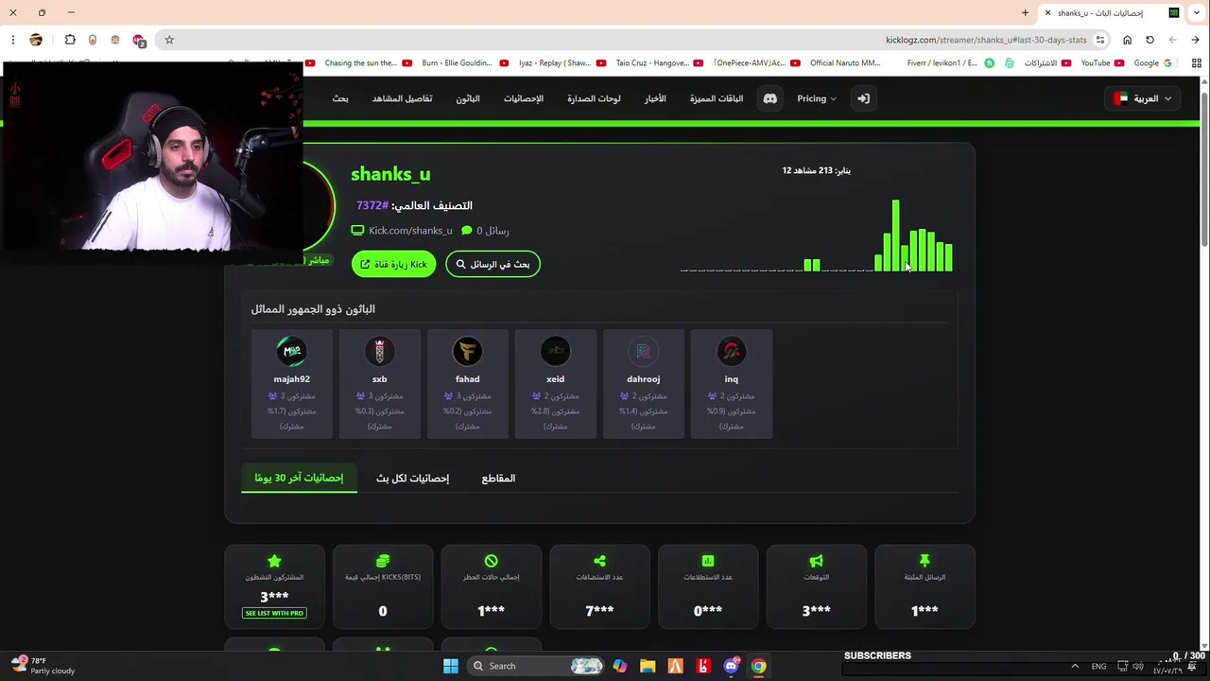1210x681 pixels.
Task: Open the Windows Start menu
Action: 451,666
